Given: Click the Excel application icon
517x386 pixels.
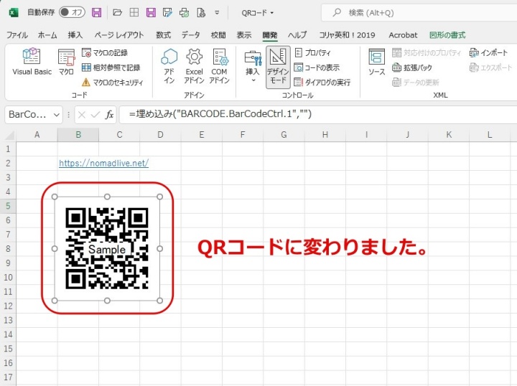Looking at the screenshot, I should [13, 13].
